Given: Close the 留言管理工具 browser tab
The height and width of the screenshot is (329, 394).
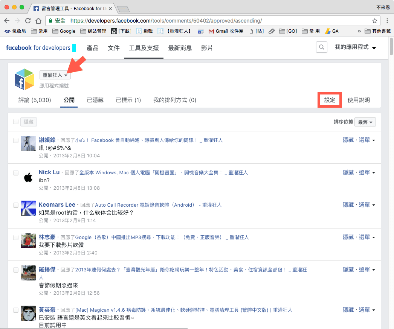Looking at the screenshot, I should click(110, 9).
